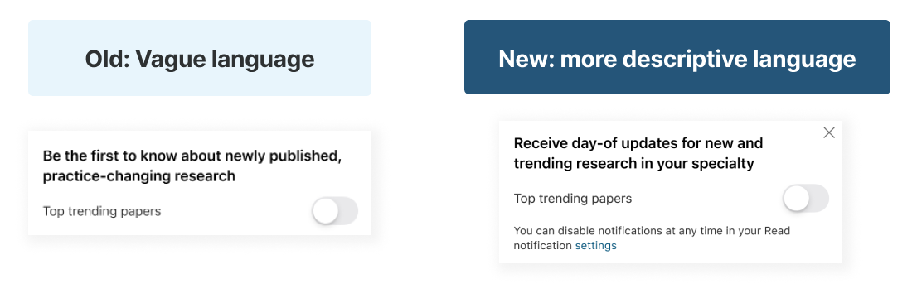Enable Top trending papers in new card
Image resolution: width=917 pixels, height=298 pixels.
click(806, 198)
